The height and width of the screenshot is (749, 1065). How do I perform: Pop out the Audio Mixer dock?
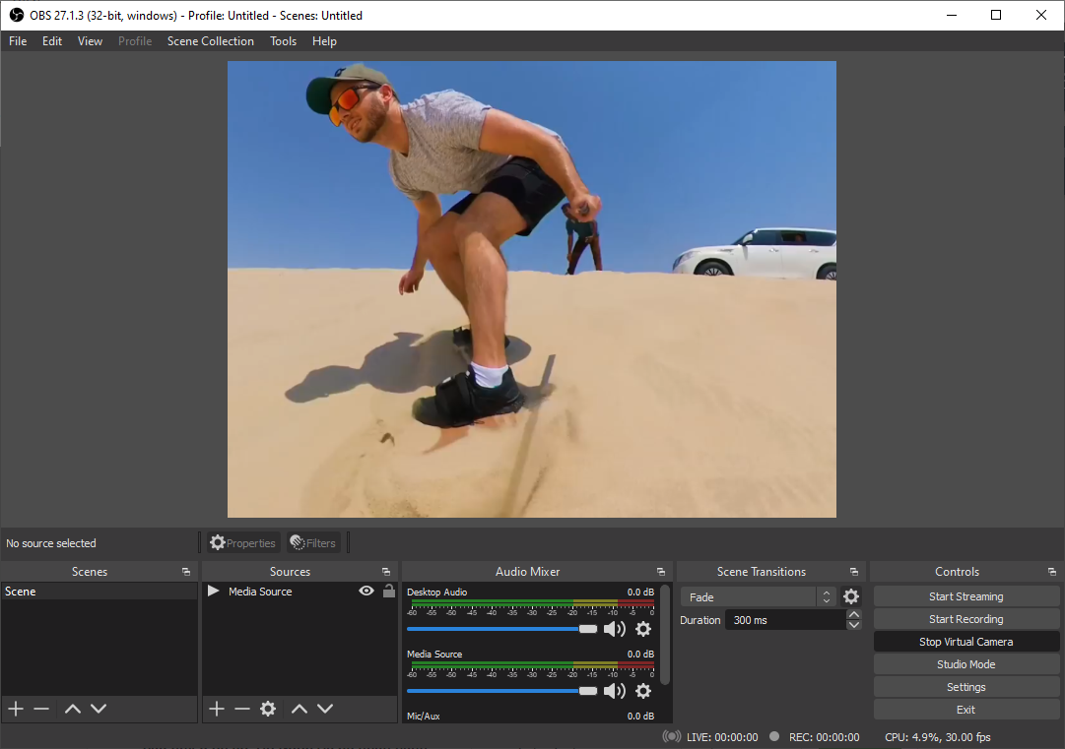[660, 572]
